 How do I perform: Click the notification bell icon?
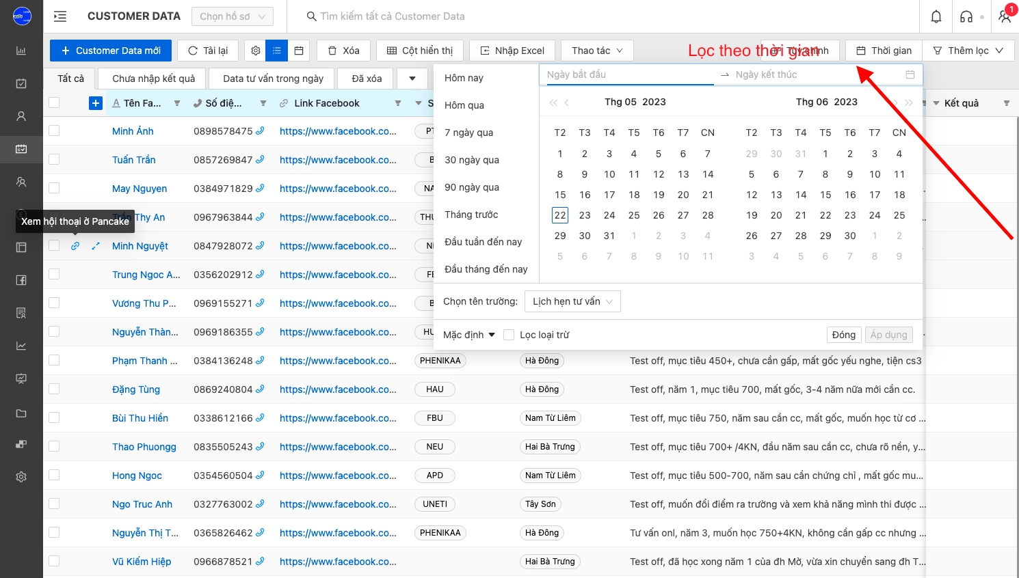click(x=936, y=16)
